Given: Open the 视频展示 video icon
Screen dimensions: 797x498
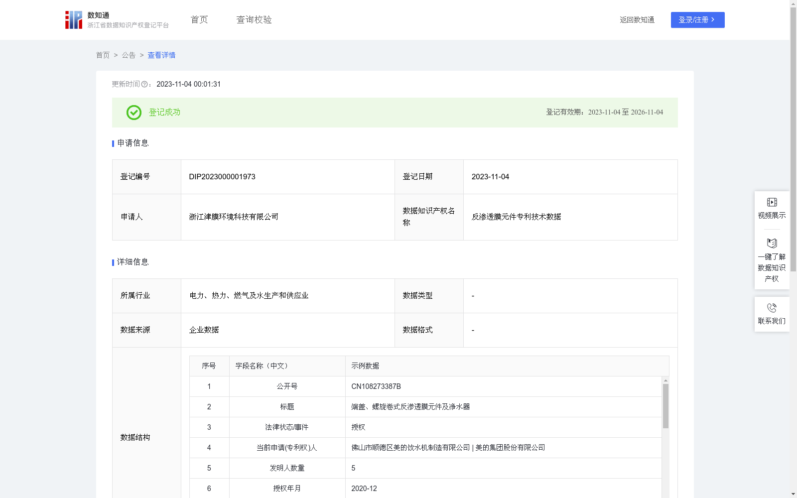Looking at the screenshot, I should 772,202.
